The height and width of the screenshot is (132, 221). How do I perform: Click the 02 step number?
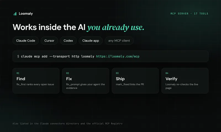point(67,73)
